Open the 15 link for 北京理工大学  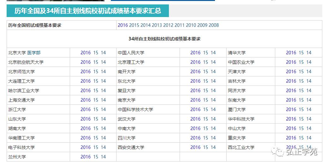[x=206, y=62]
